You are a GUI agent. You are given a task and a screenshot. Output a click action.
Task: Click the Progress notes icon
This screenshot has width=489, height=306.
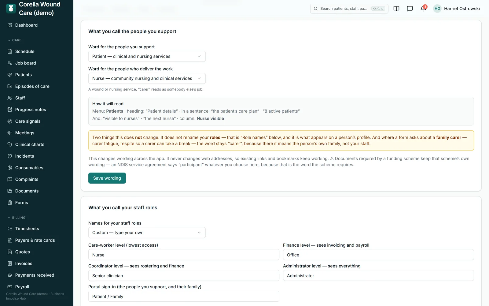coord(10,110)
